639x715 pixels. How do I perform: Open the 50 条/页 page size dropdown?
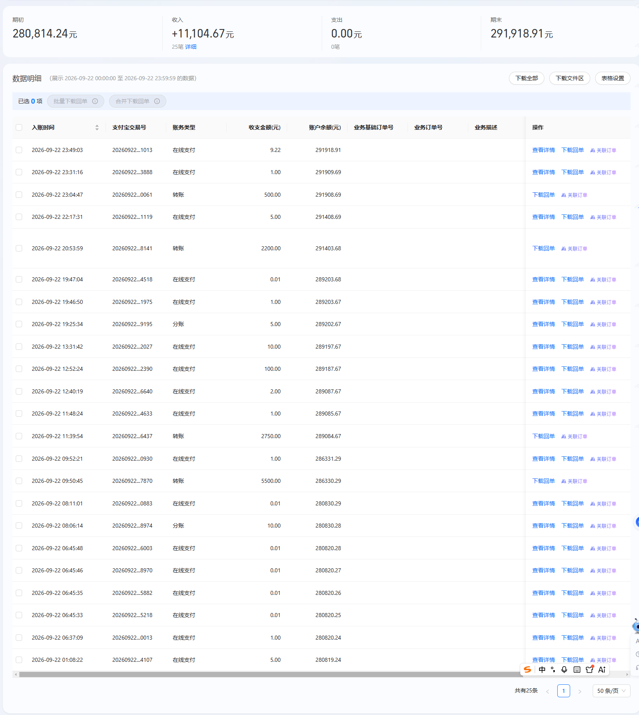coord(611,691)
